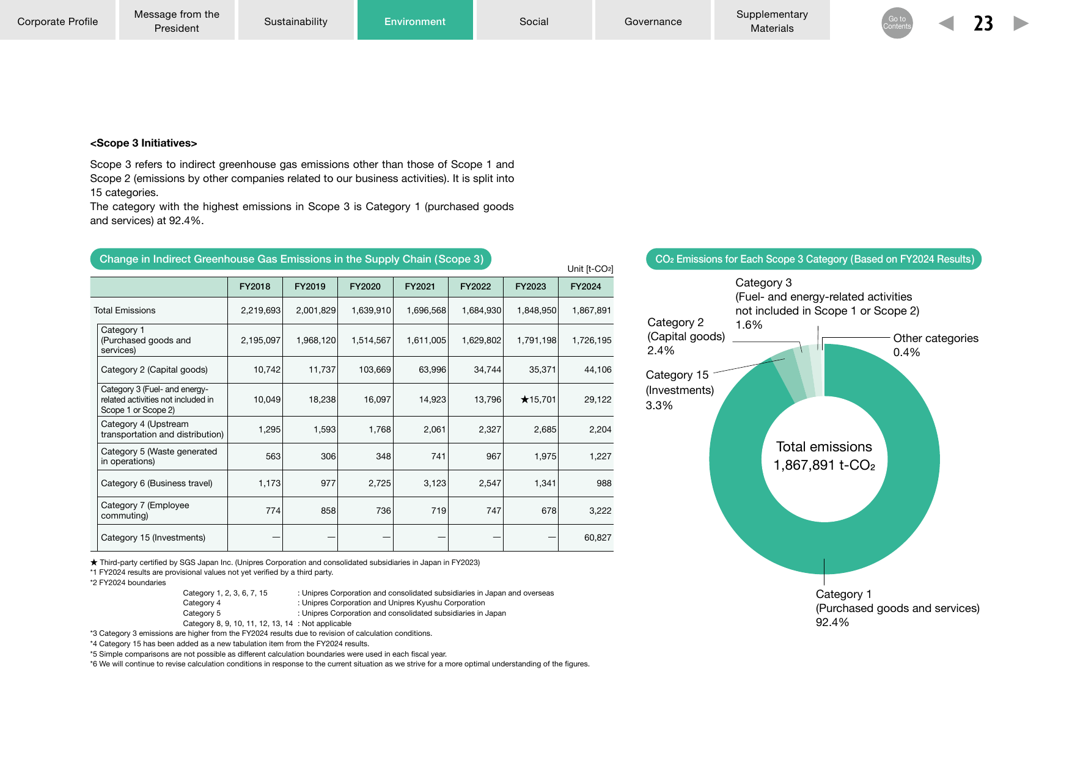Click starred FY2023 value 15,701
Image resolution: width=1072 pixels, height=758 pixels.
coord(538,399)
